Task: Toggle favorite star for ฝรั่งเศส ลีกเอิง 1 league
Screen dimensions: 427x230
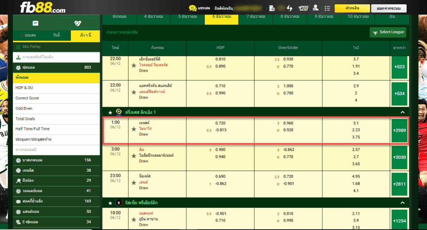Action: (x=110, y=112)
